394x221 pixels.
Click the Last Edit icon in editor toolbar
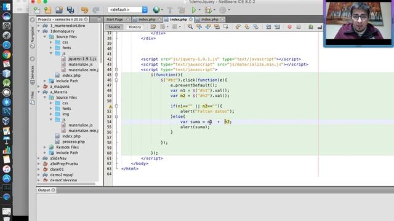[x=153, y=27]
